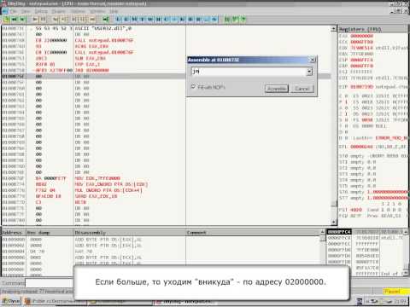This screenshot has width=410, height=307.
Task: Open the View menu
Action: tap(26, 11)
